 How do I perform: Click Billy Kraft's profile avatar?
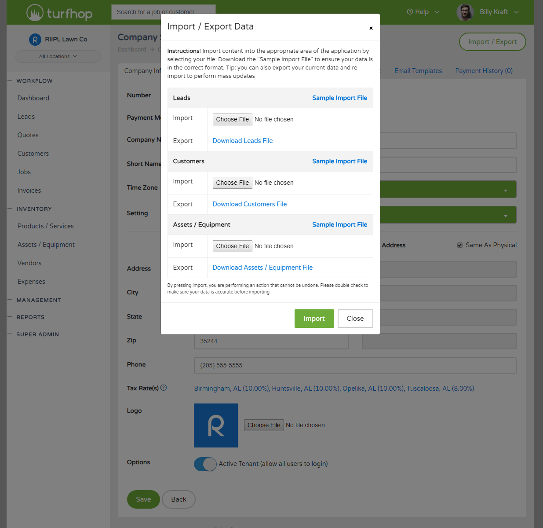465,12
